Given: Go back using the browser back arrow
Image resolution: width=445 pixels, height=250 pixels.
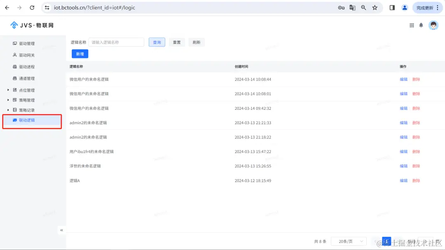Looking at the screenshot, I should point(7,8).
